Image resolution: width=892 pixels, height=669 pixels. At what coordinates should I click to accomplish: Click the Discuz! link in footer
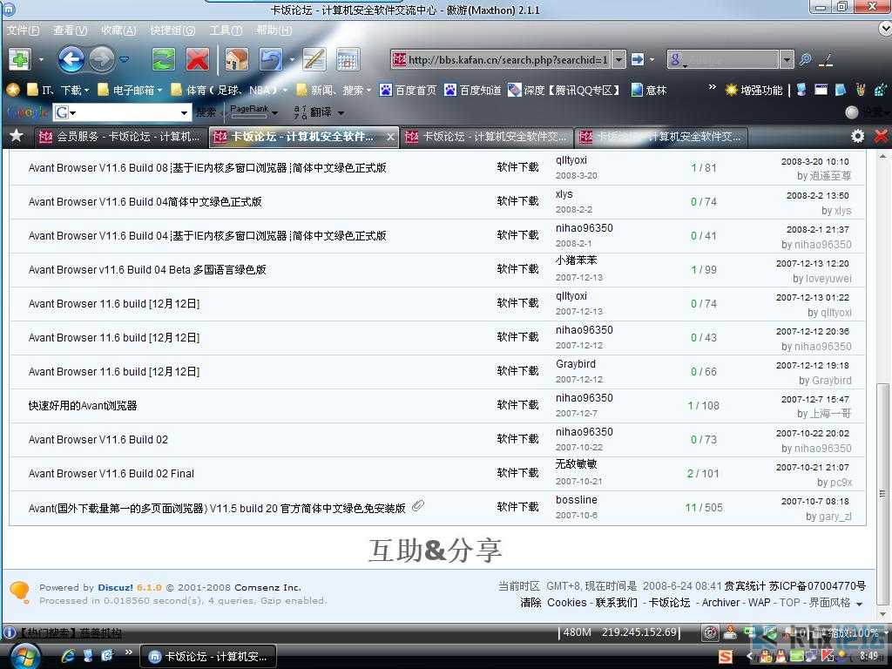116,587
